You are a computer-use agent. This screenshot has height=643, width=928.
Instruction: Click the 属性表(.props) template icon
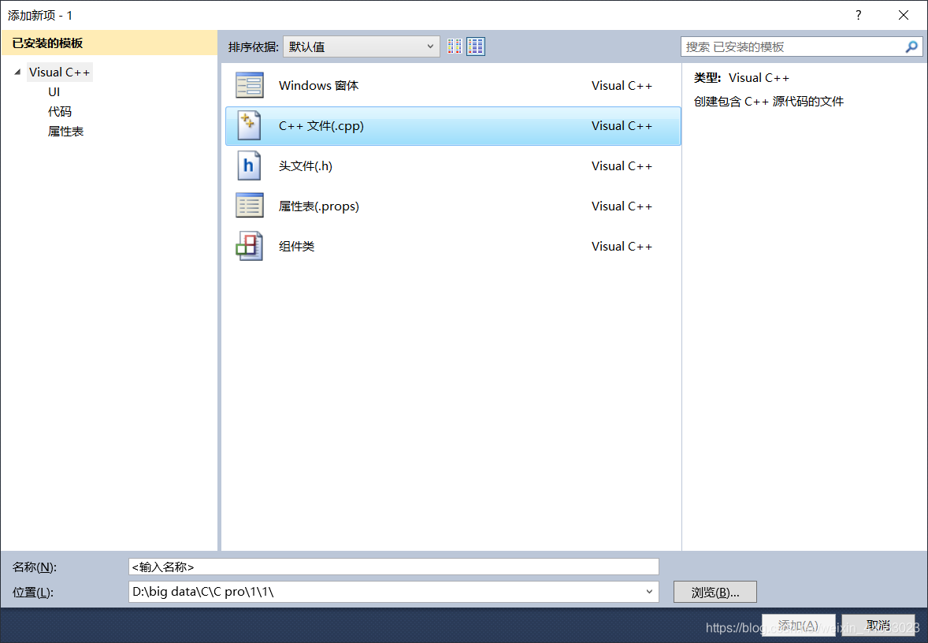249,206
